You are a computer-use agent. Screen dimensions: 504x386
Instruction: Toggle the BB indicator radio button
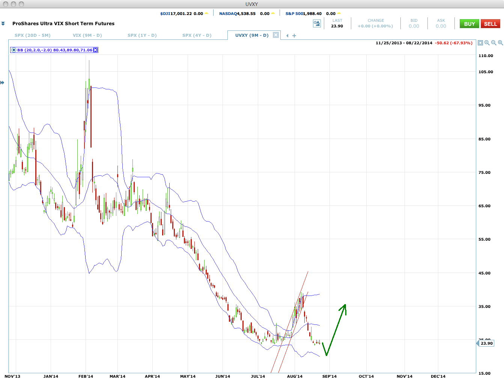pos(14,50)
